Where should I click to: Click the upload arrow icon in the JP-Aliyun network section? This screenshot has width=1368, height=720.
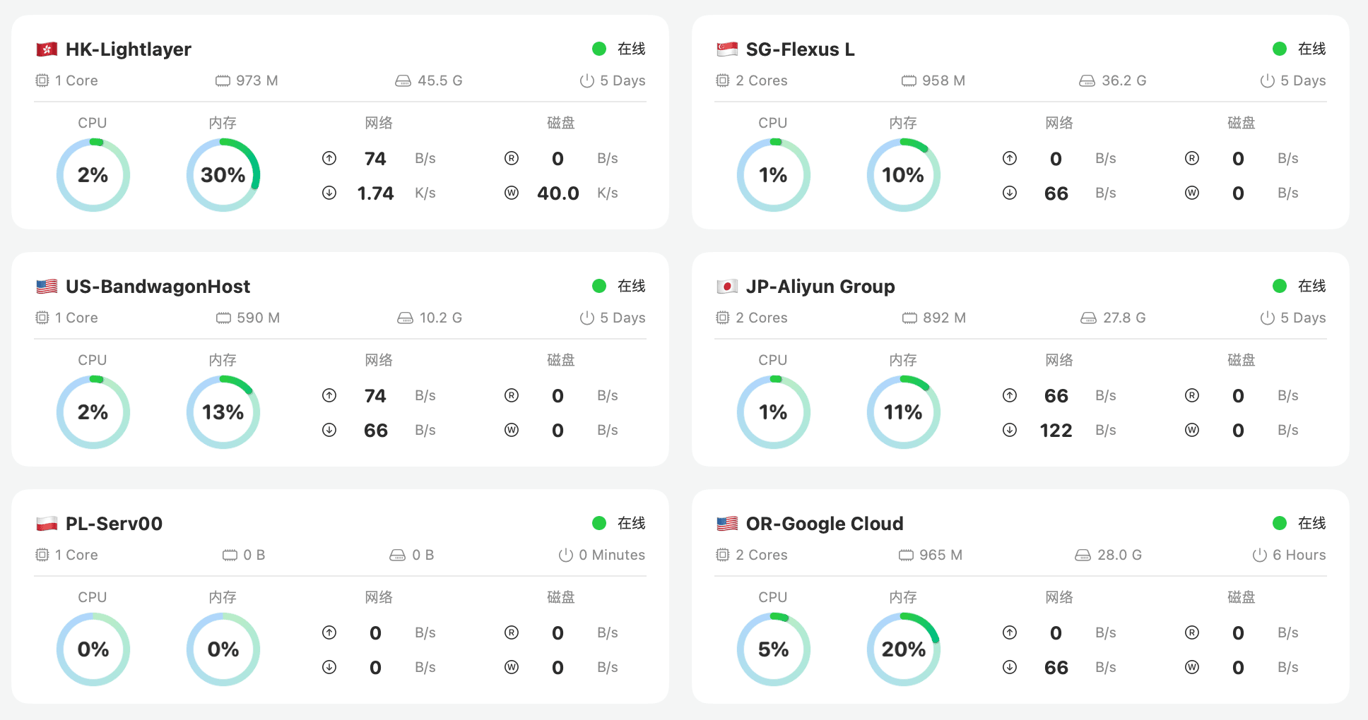click(1010, 395)
